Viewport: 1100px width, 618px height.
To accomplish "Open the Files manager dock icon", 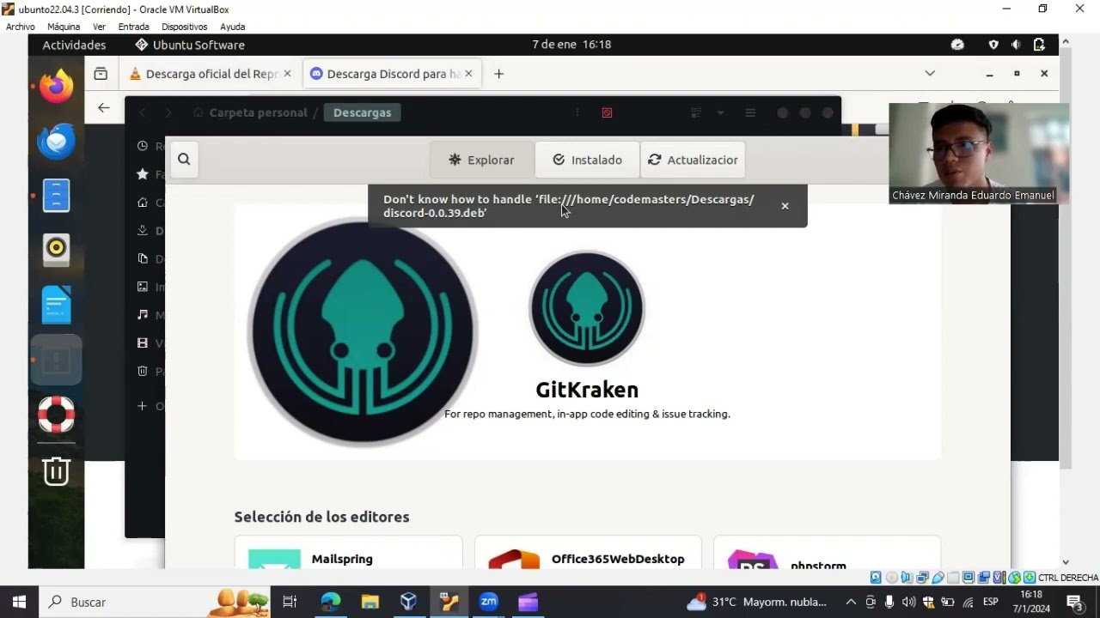I will 57,196.
